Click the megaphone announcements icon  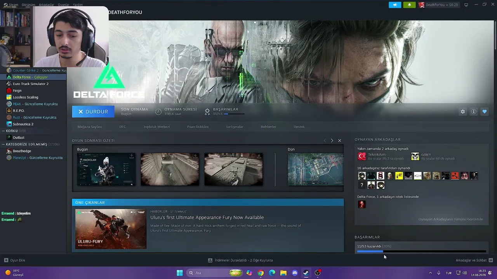[395, 5]
